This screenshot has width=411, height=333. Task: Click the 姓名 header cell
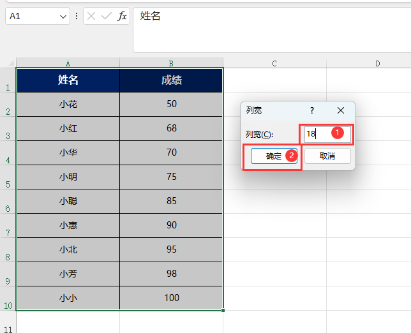68,80
